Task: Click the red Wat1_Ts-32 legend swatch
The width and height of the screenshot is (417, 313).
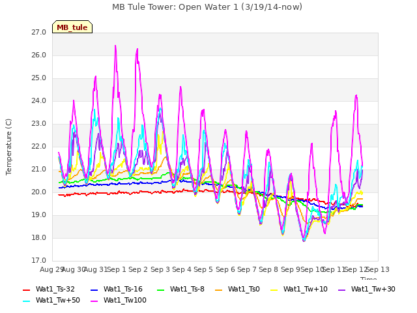Action: pos(27,290)
